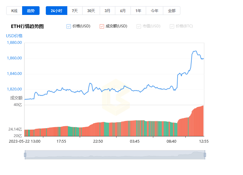Screen dimensions: 243x175
Task: Toggle the 价格(USD) series checkbox
Action: [x=69, y=26]
